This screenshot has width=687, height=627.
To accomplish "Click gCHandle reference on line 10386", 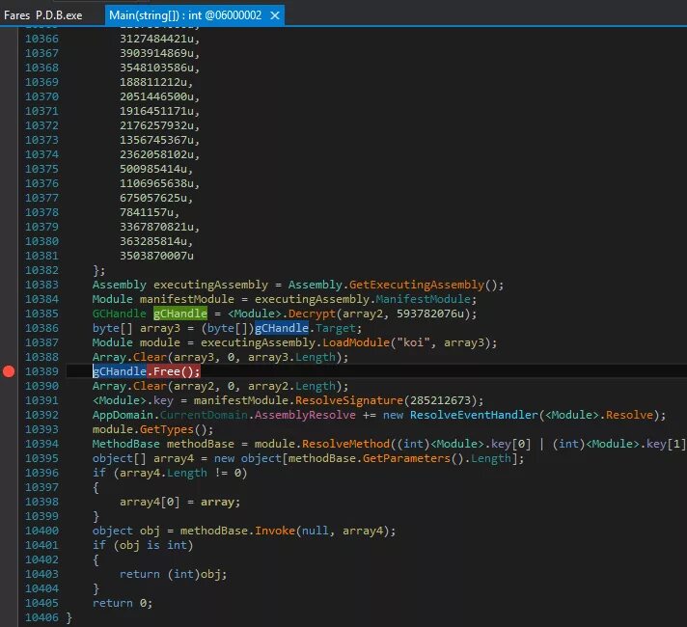I will tap(282, 328).
